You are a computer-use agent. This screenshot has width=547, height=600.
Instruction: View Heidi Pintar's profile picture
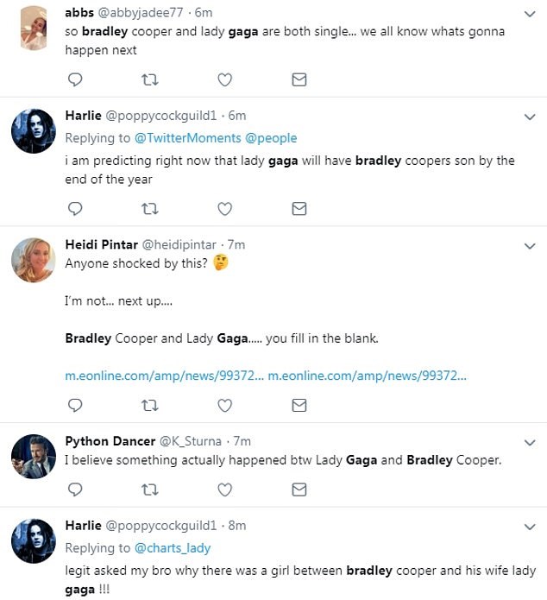click(33, 259)
